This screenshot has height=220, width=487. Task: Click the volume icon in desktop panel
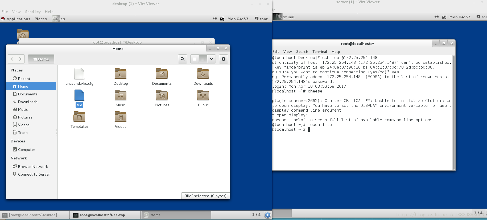click(214, 19)
